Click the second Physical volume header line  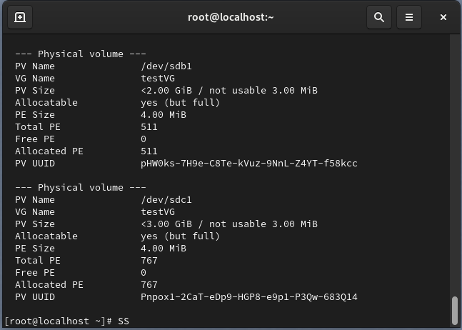click(81, 188)
